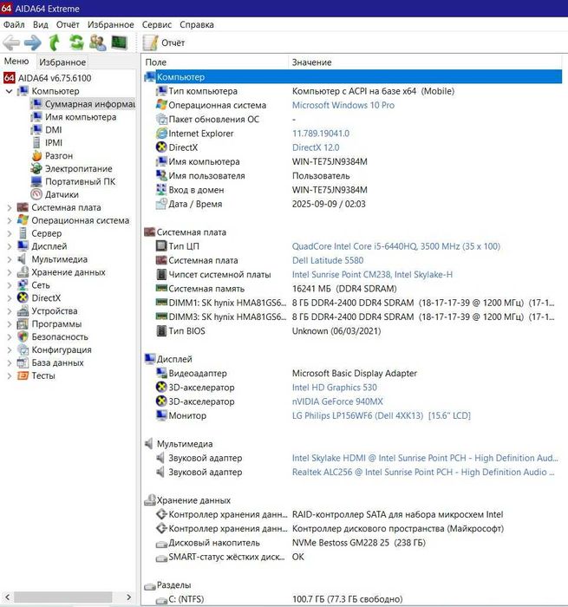Open the Сервис menu

coord(156,25)
